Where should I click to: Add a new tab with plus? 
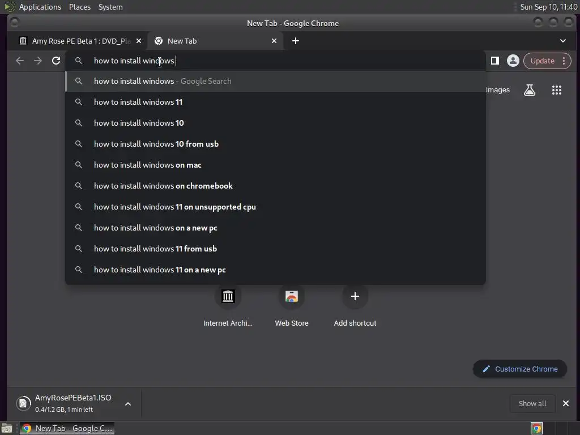click(296, 41)
